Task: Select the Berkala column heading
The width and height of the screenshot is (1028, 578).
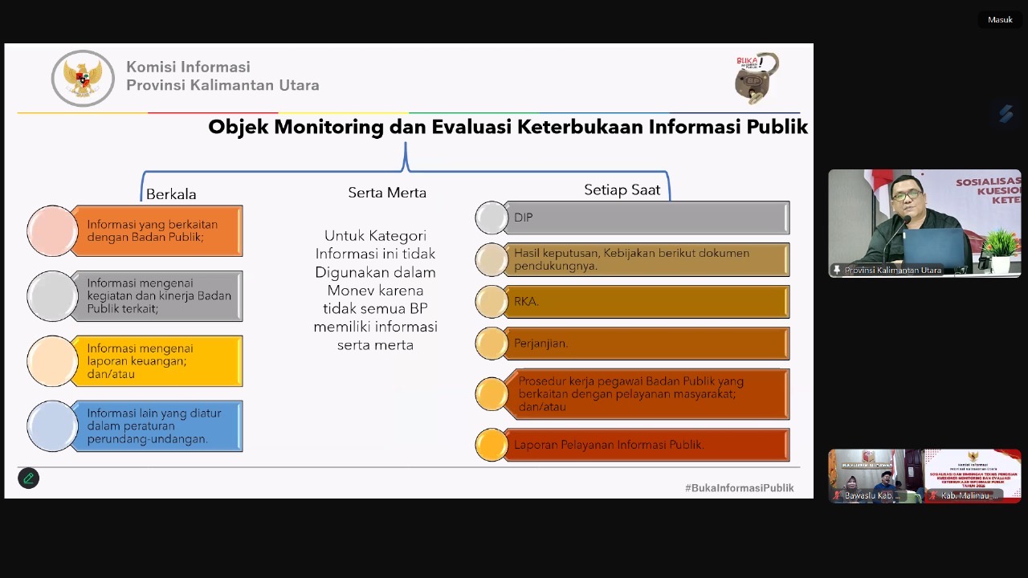Action: [x=171, y=194]
